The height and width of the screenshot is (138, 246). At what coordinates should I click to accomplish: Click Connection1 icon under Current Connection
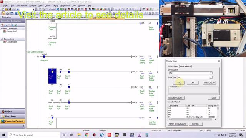click(4, 31)
